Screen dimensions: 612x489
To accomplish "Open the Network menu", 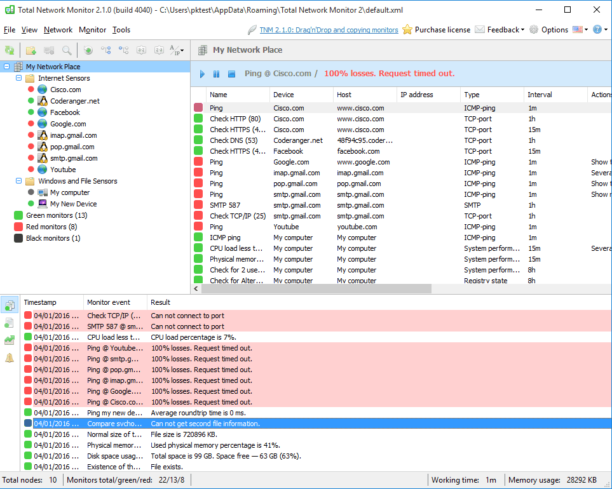I will (58, 30).
